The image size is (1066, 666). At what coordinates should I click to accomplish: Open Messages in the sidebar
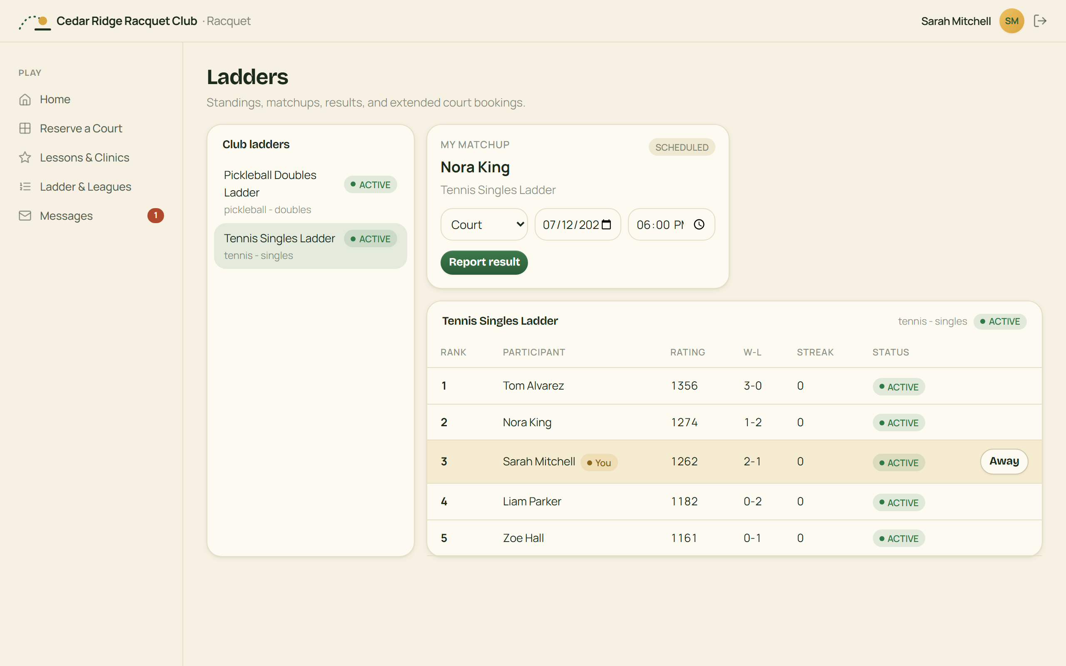(91, 215)
